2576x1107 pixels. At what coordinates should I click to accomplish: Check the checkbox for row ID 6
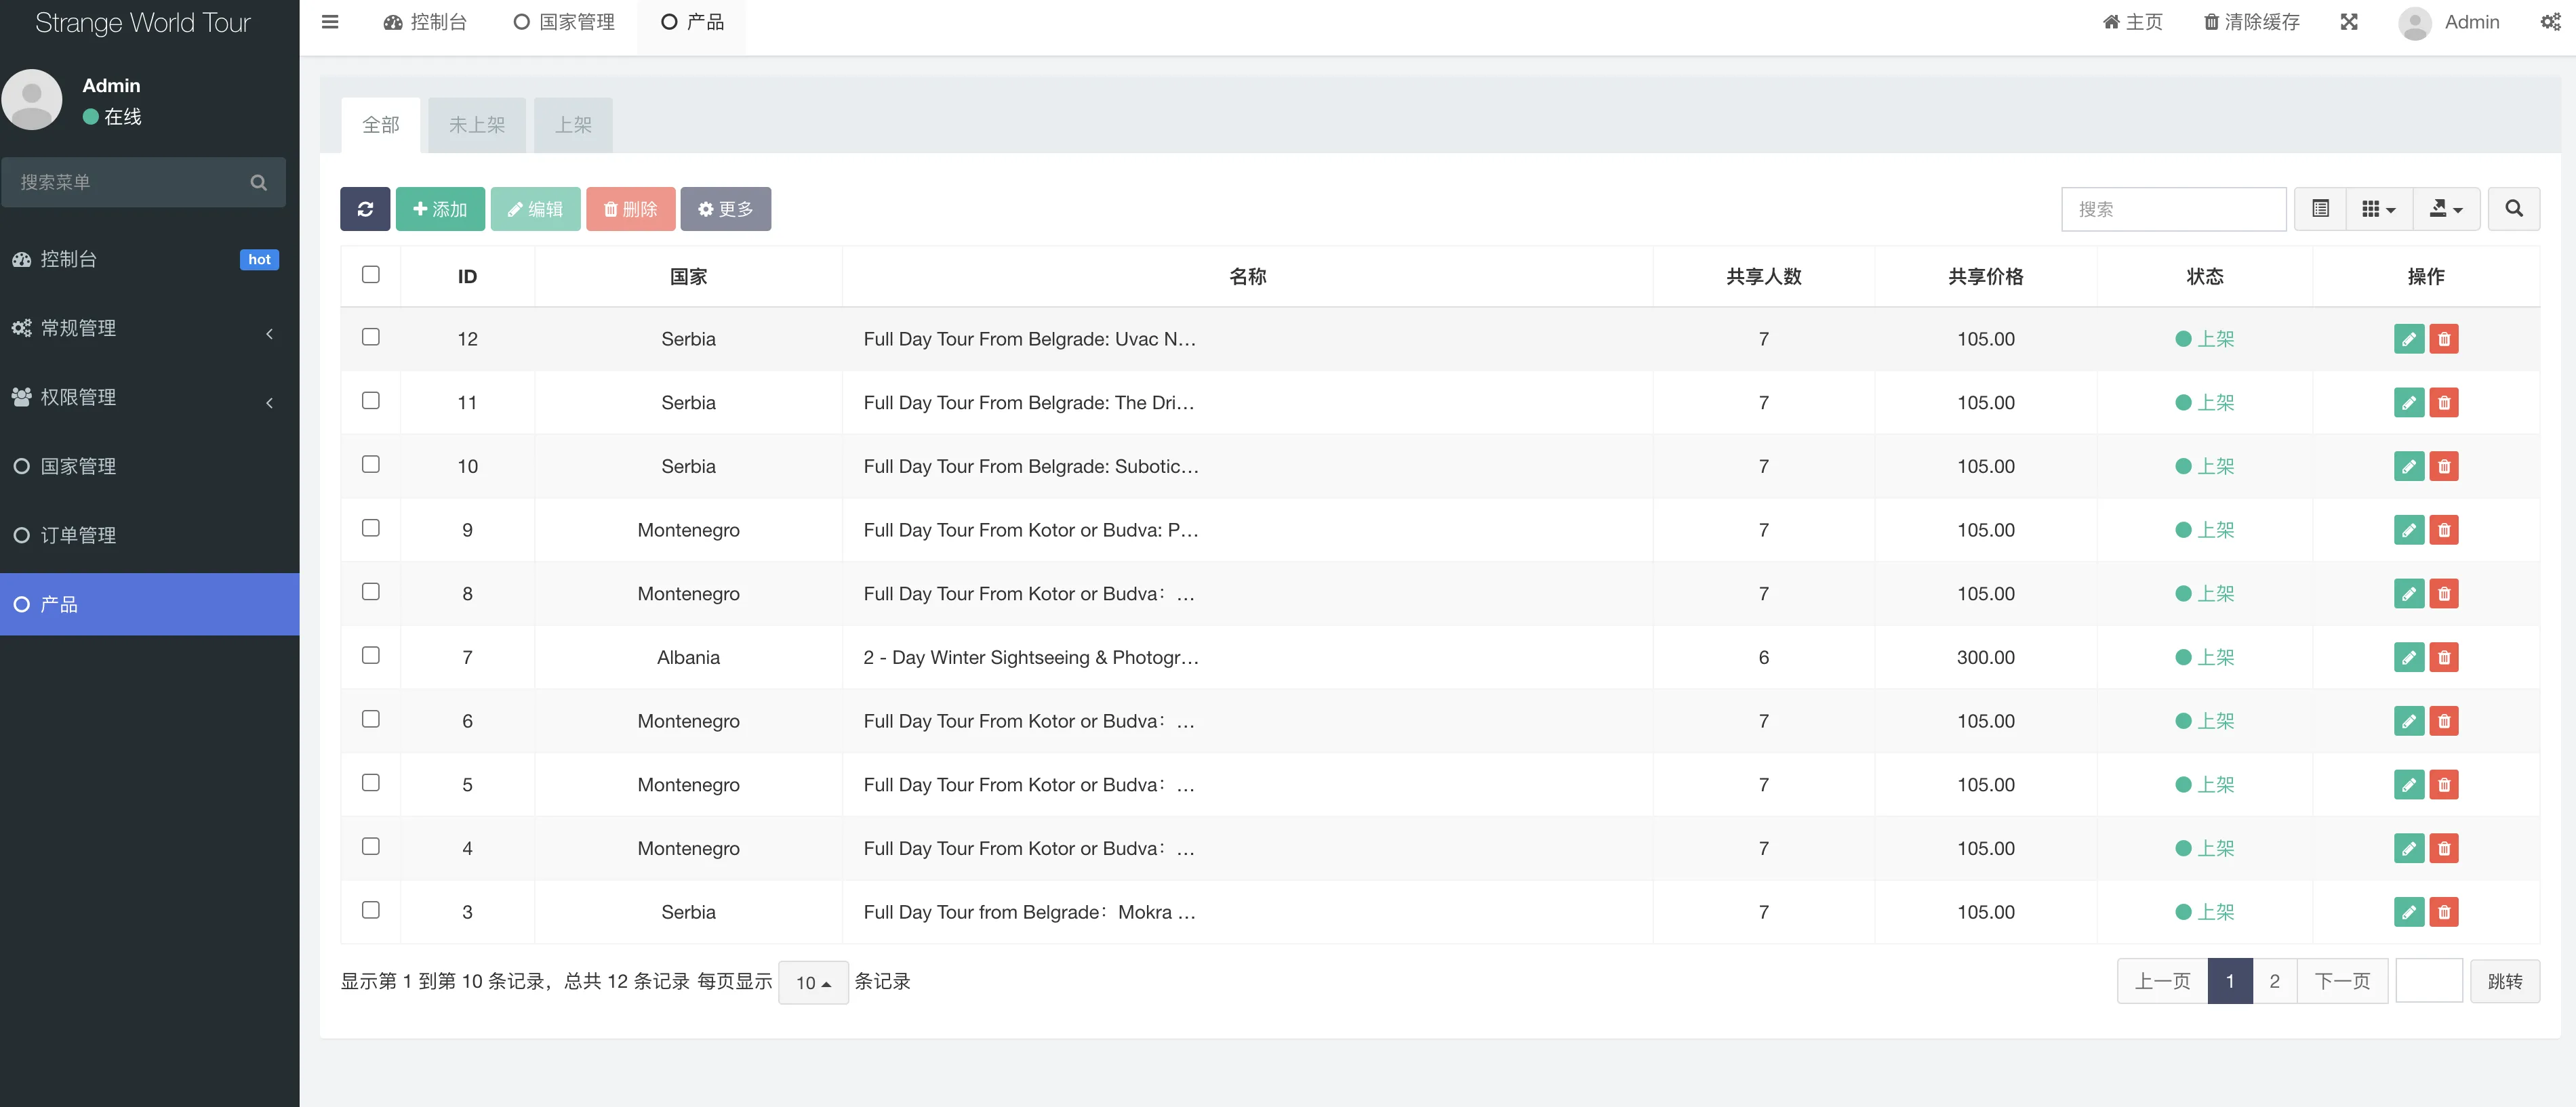371,719
